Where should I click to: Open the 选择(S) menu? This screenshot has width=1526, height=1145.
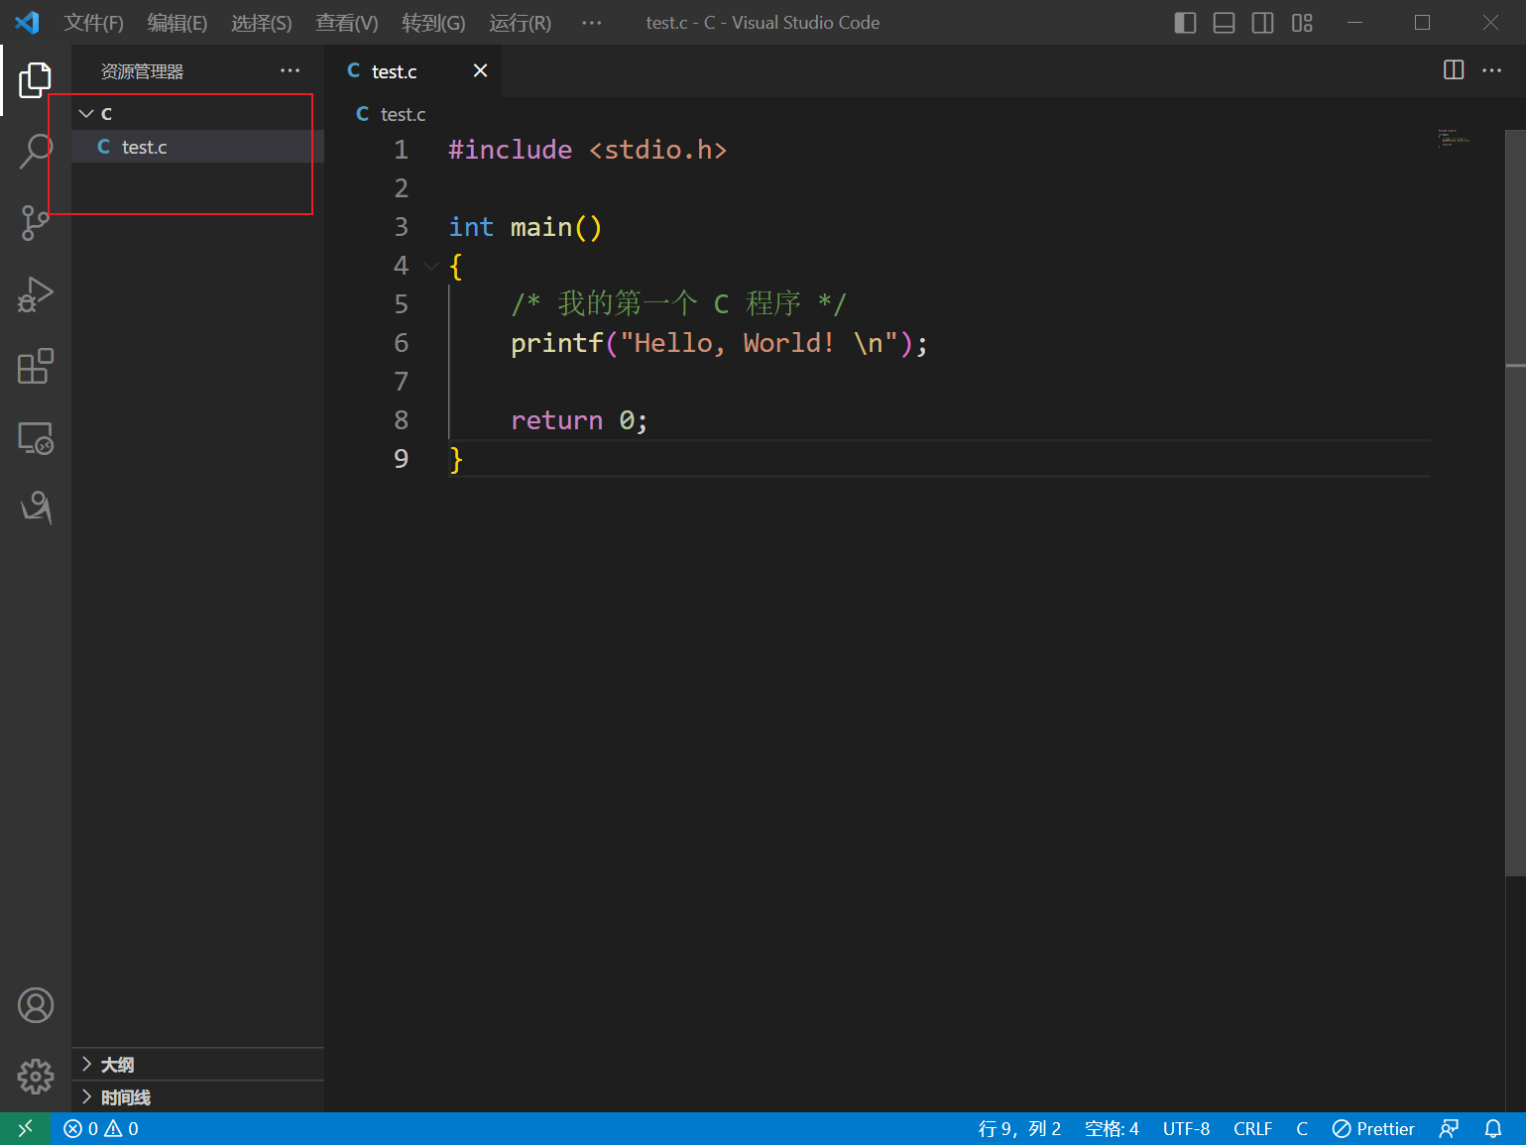click(x=262, y=23)
